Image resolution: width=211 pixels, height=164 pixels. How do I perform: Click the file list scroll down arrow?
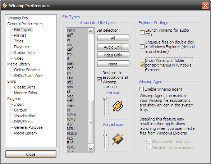click(x=91, y=149)
